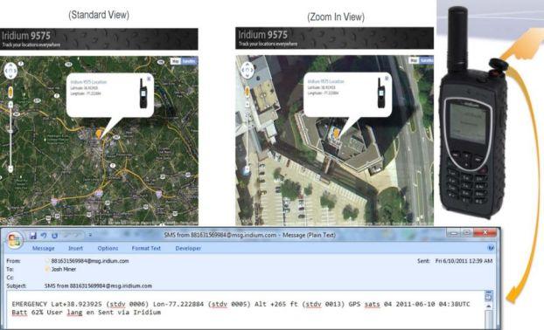The width and height of the screenshot is (544, 330).
Task: Switch the Zoom In View map to Map mode
Action: pos(413,60)
